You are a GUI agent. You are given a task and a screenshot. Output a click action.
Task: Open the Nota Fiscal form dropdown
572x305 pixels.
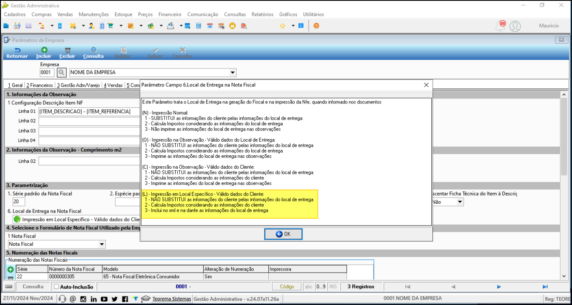pyautogui.click(x=102, y=244)
